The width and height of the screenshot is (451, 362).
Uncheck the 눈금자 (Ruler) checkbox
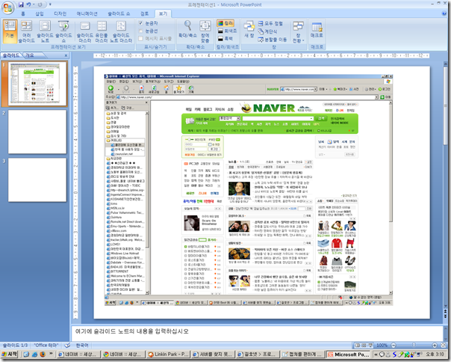pos(140,23)
